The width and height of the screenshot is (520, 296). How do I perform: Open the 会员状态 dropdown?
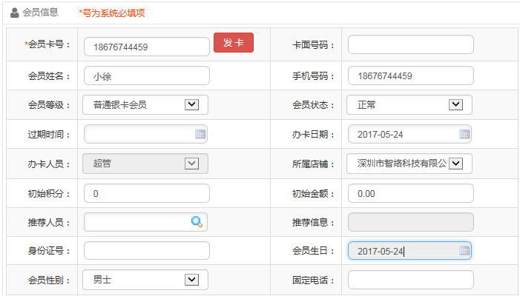455,104
